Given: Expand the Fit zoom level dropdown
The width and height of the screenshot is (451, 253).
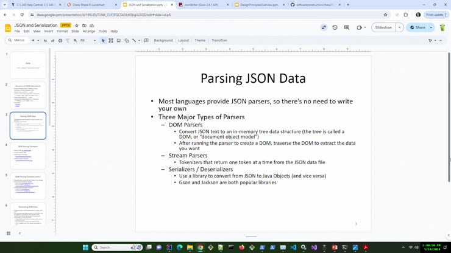Looking at the screenshot, I should (x=94, y=41).
